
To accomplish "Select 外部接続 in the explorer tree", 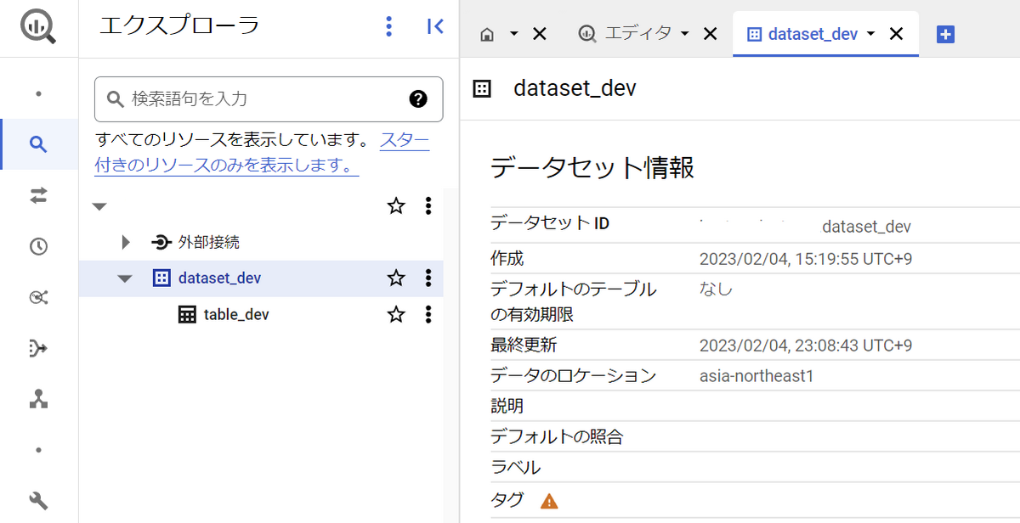I will pyautogui.click(x=209, y=243).
